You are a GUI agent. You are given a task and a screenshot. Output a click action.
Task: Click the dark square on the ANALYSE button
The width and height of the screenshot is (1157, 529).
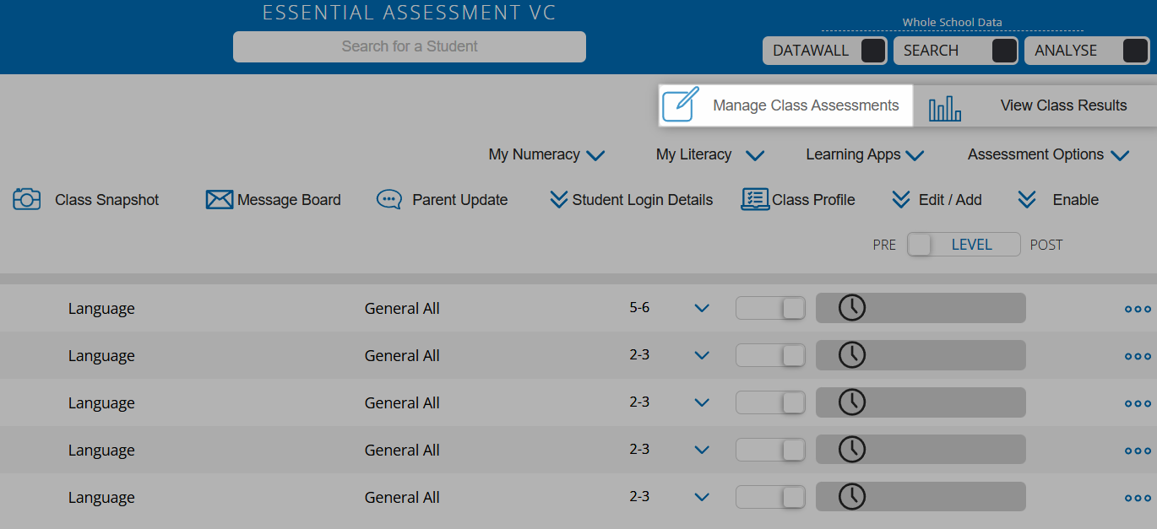pyautogui.click(x=1135, y=51)
